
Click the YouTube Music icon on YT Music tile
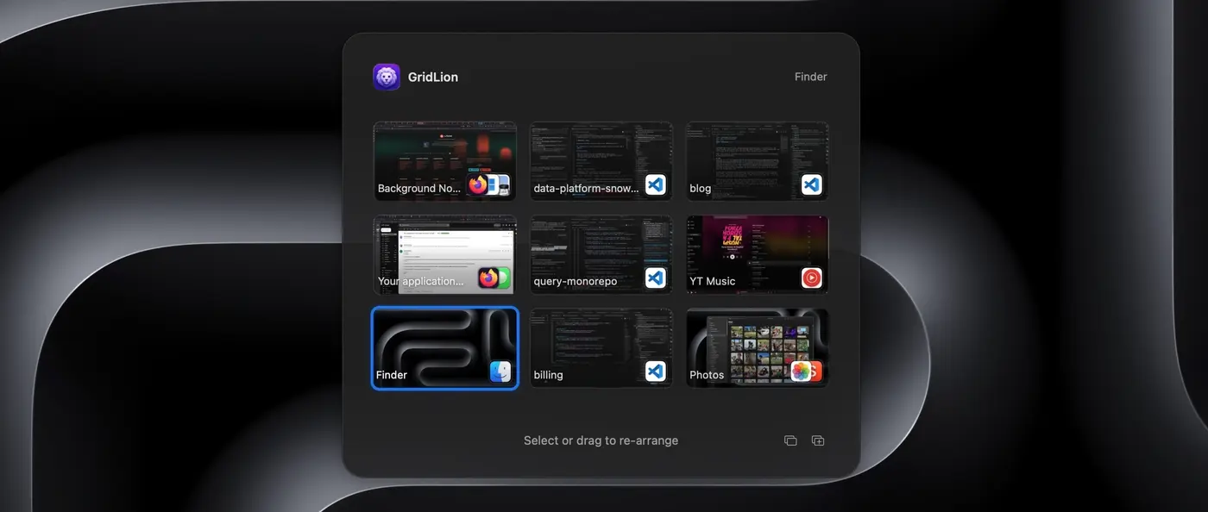click(811, 278)
